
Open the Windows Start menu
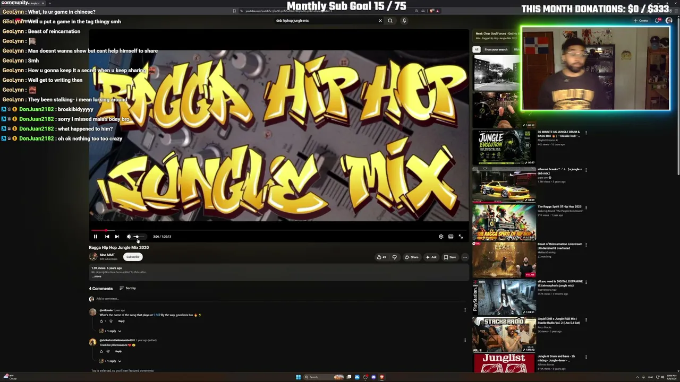coord(298,377)
